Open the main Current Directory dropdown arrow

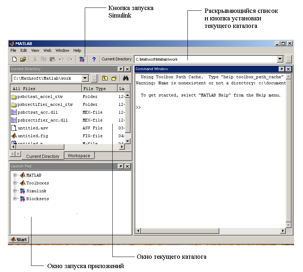pyautogui.click(x=280, y=59)
